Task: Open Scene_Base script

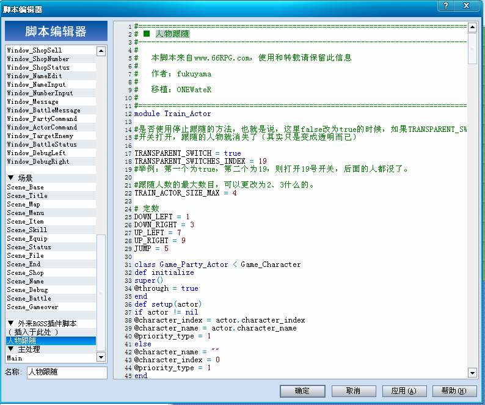Action: [51, 187]
